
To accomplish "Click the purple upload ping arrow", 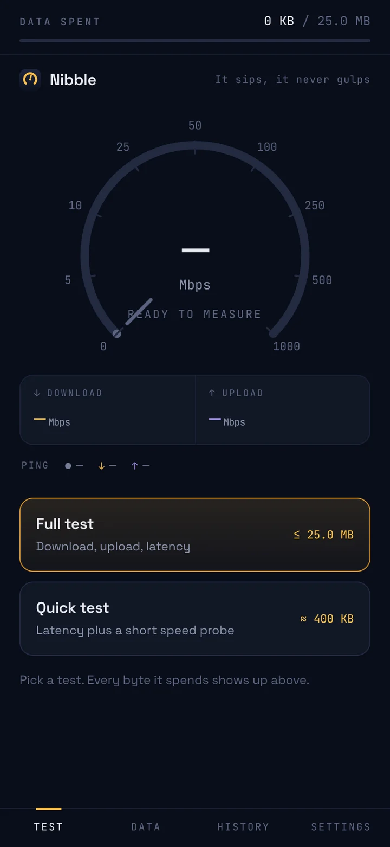I will (135, 466).
